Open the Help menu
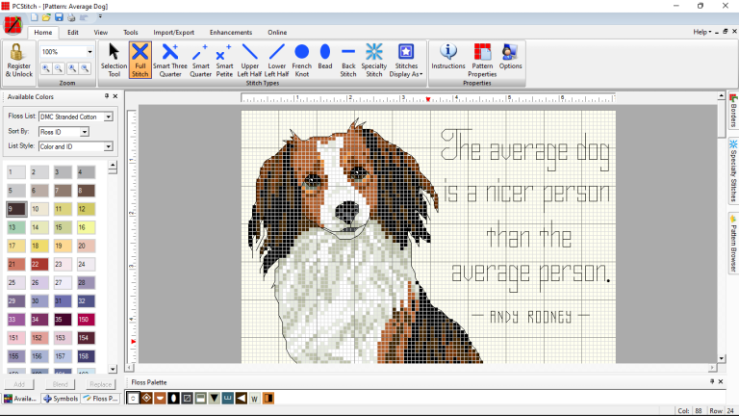Screen dimensions: 739x416 tap(701, 32)
